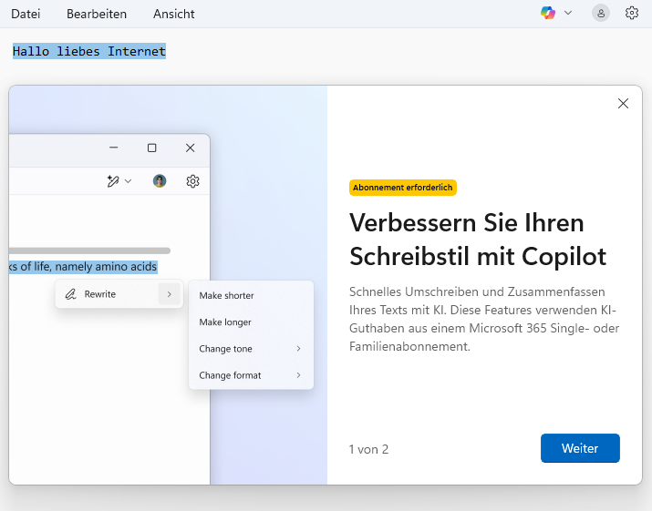Open the Ansicht menu
This screenshot has height=511, width=652.
tap(174, 15)
